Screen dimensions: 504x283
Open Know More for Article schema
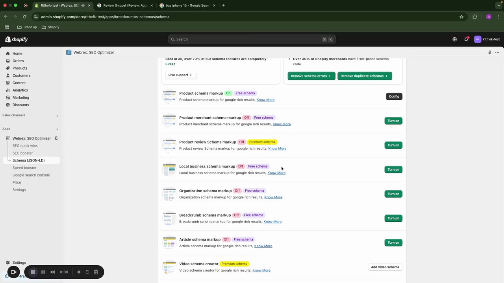pos(263,246)
